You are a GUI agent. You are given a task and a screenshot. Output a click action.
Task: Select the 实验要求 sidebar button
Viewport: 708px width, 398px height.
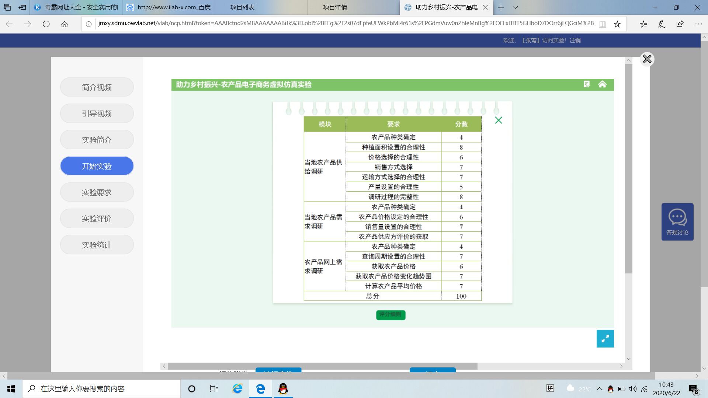(97, 192)
